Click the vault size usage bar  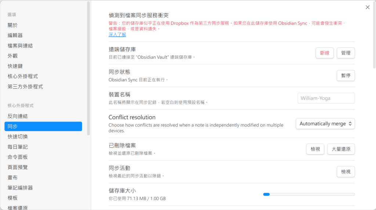click(x=309, y=194)
